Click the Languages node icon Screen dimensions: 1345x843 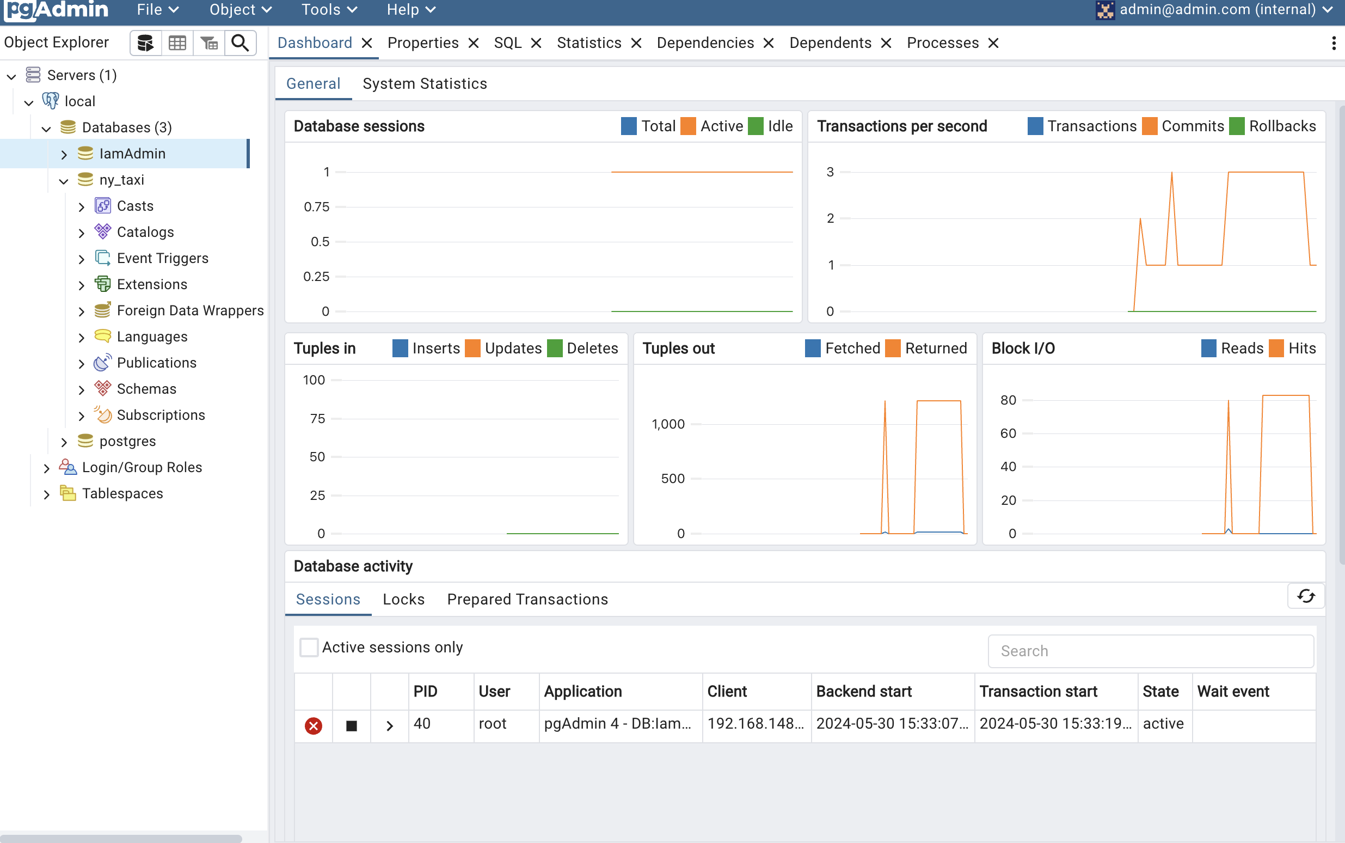(x=102, y=336)
